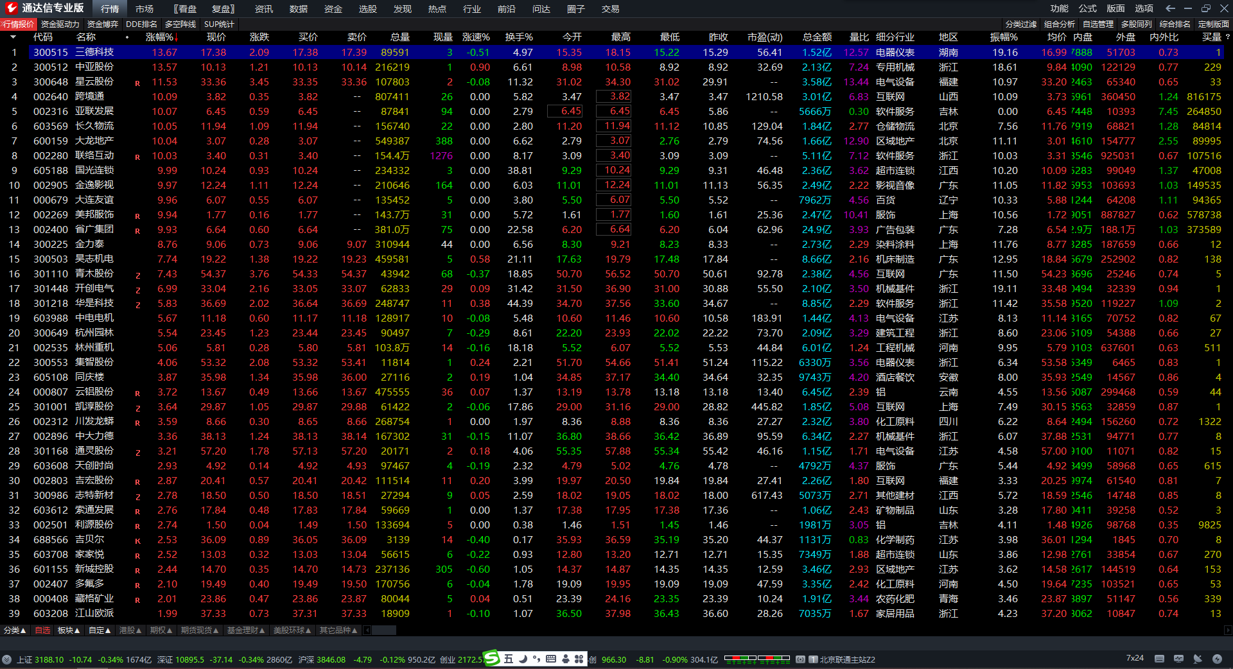This screenshot has height=669, width=1233.
Task: Open the 交易 menu
Action: pos(611,9)
